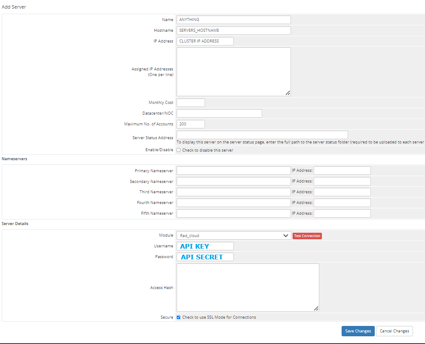Click the Password field labeled API SECRET

(205, 257)
